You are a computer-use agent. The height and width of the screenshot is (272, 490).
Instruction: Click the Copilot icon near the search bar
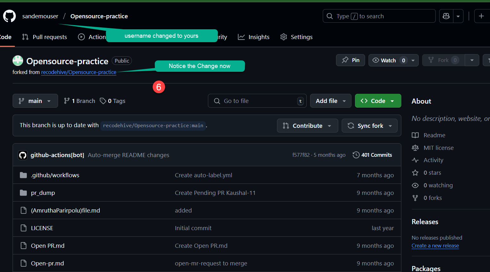pos(446,16)
